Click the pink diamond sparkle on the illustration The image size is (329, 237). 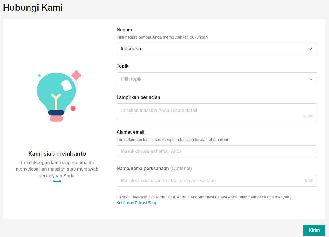(x=76, y=75)
